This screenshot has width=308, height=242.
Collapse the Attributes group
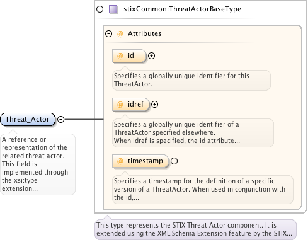click(x=108, y=34)
